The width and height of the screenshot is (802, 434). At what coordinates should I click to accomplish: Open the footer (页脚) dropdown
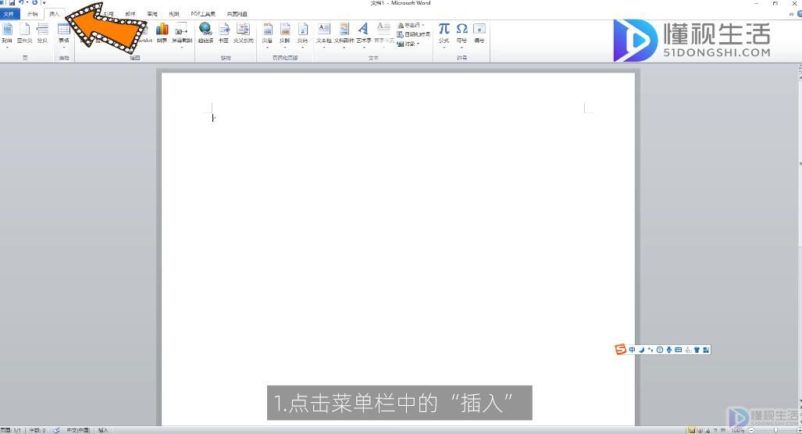pos(285,35)
